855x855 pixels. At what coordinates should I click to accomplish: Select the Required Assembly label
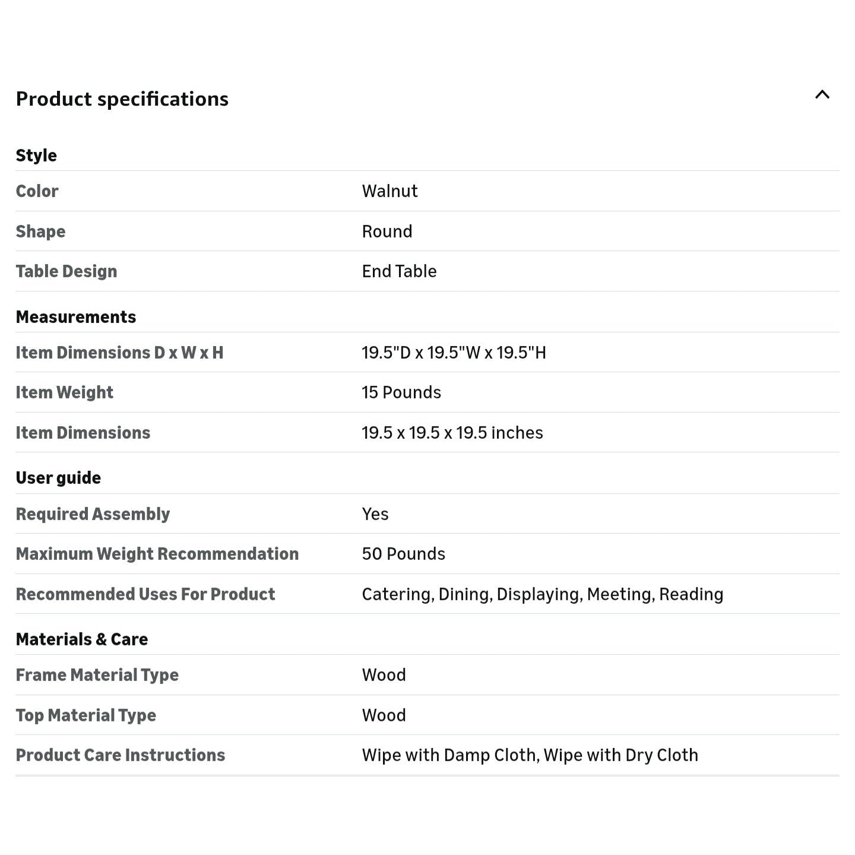point(93,514)
